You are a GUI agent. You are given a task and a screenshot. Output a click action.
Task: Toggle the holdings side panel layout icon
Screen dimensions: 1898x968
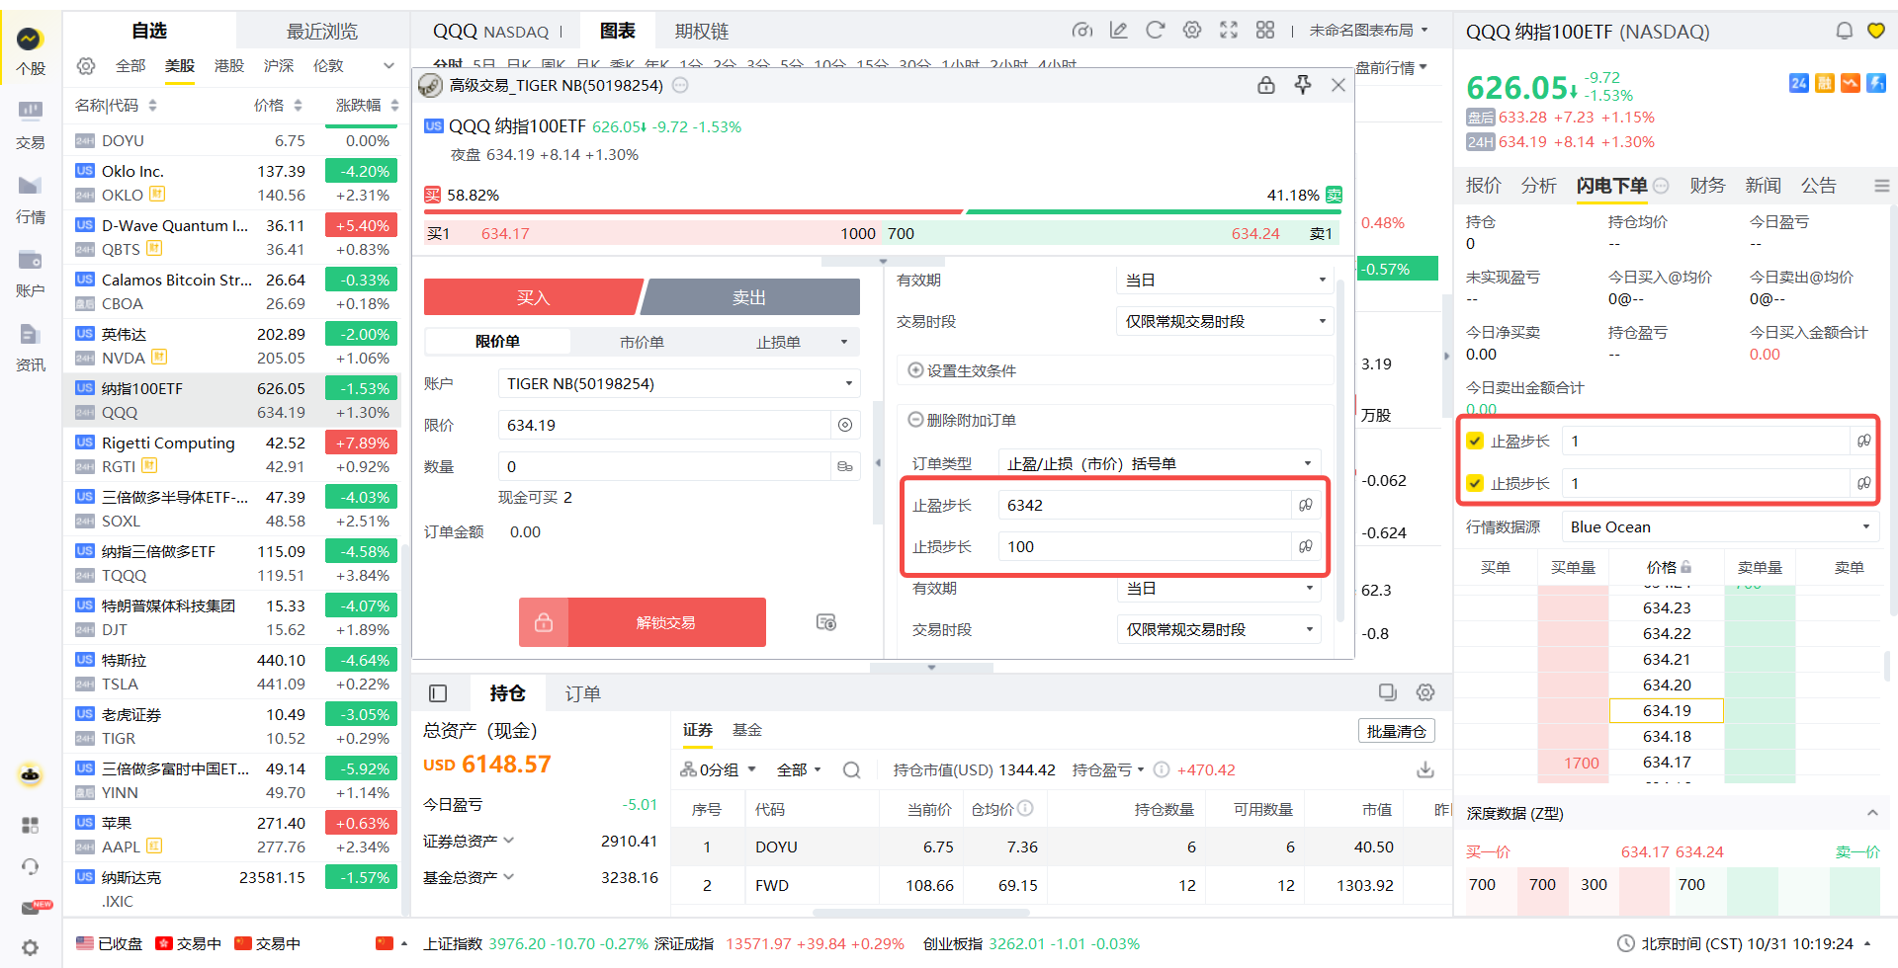click(438, 693)
